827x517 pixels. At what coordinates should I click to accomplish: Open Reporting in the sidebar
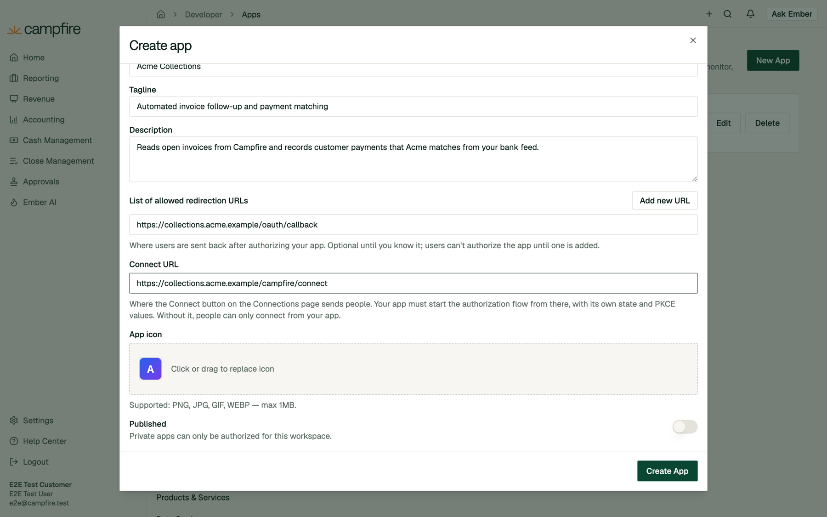click(41, 78)
